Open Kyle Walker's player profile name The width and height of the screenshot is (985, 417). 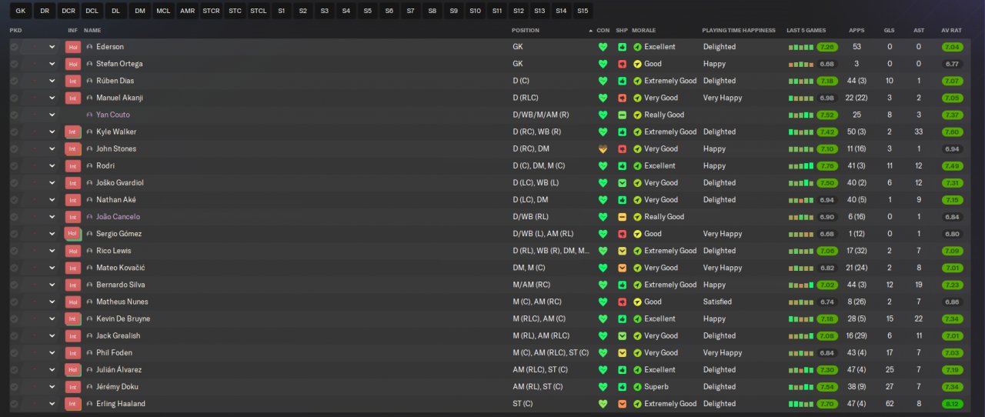tap(116, 132)
